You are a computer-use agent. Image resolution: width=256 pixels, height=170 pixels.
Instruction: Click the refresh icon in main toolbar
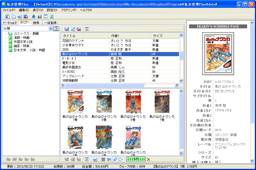click(51, 16)
